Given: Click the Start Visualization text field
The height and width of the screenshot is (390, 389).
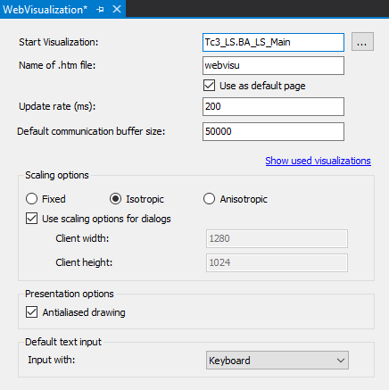Looking at the screenshot, I should tap(273, 42).
